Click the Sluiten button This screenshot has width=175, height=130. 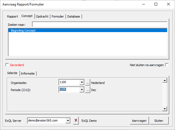point(159,121)
